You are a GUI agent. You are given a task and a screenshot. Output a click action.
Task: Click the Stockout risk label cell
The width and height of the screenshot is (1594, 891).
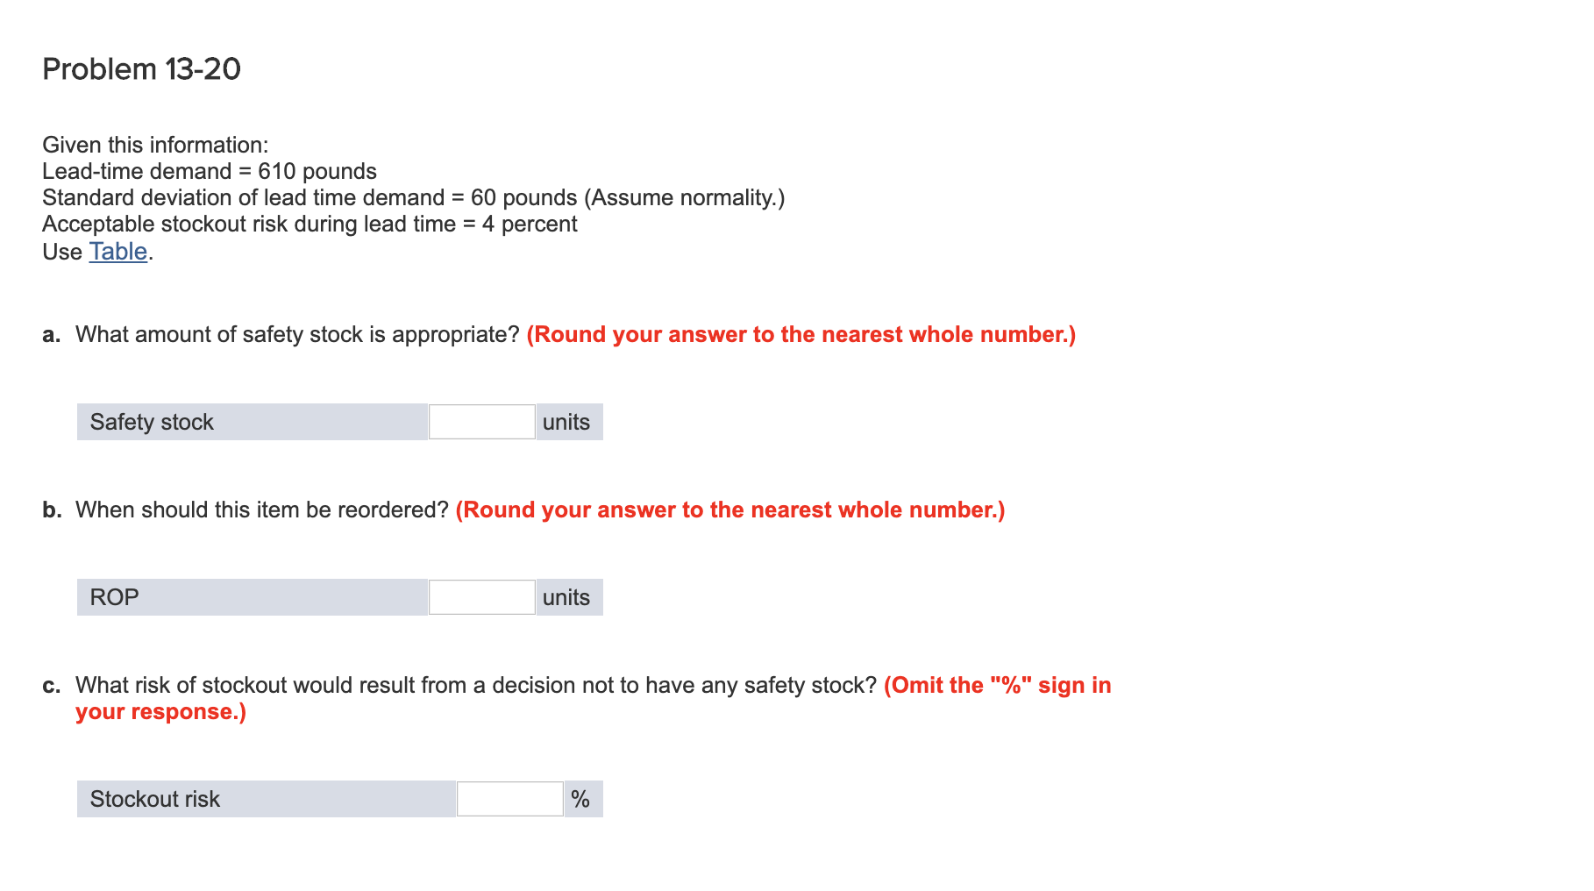point(154,798)
